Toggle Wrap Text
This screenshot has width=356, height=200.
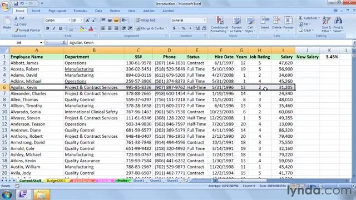[x=146, y=21]
